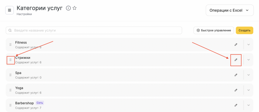Click the drag handle next to Стрижки
This screenshot has height=112, width=259.
click(10, 60)
